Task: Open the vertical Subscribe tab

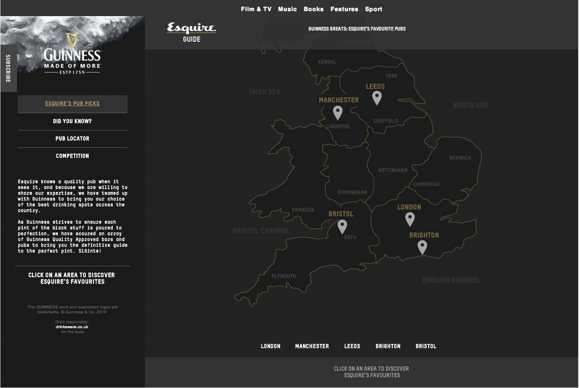Action: point(8,68)
